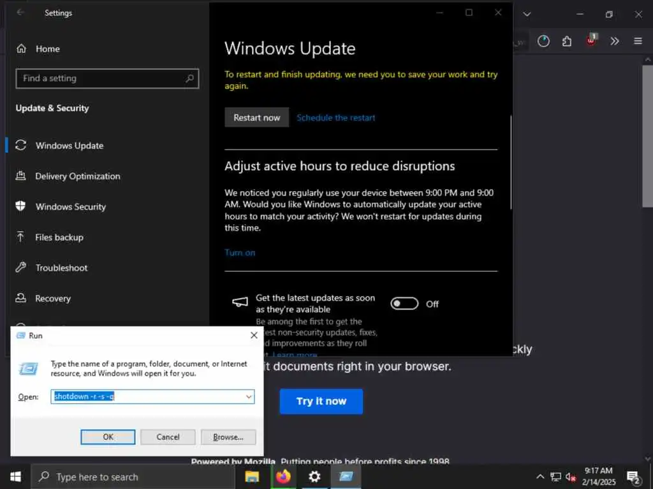This screenshot has width=653, height=489.
Task: Click the search magnifier in Find a setting
Action: [x=189, y=78]
